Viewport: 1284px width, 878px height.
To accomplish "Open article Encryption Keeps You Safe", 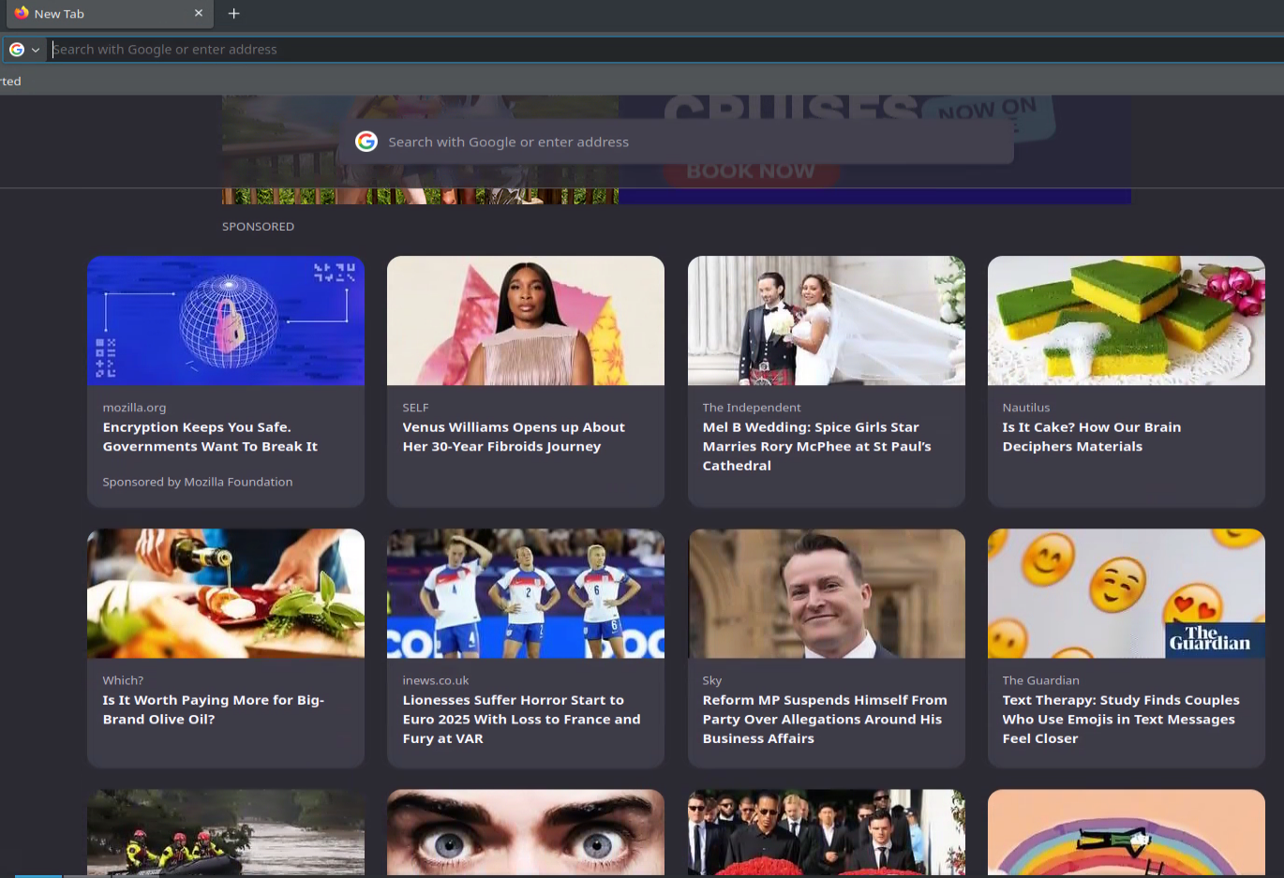I will (x=210, y=437).
